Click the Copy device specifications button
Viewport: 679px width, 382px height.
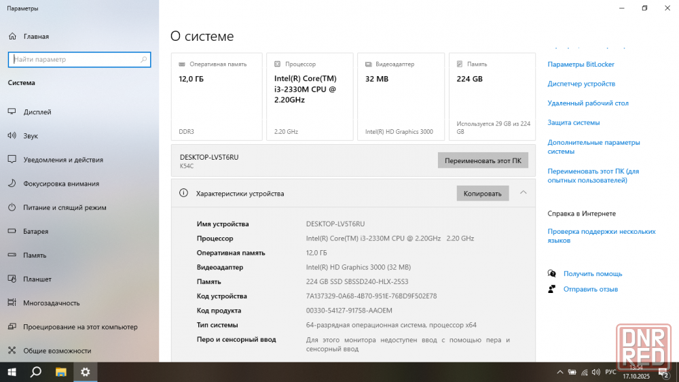[482, 194]
